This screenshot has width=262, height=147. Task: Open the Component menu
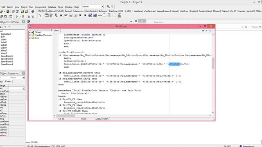click(x=40, y=7)
